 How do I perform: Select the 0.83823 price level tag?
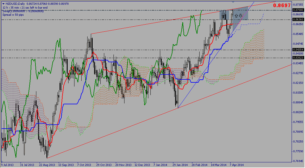(x=298, y=58)
